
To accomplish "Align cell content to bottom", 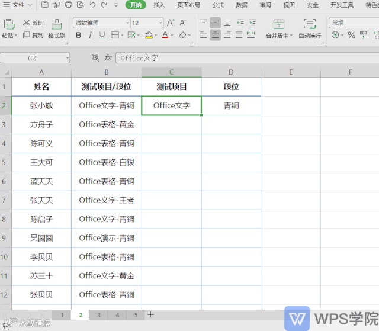I will (x=227, y=23).
